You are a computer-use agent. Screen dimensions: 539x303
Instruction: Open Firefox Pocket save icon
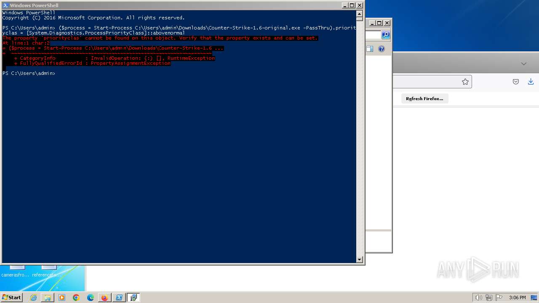pos(516,82)
